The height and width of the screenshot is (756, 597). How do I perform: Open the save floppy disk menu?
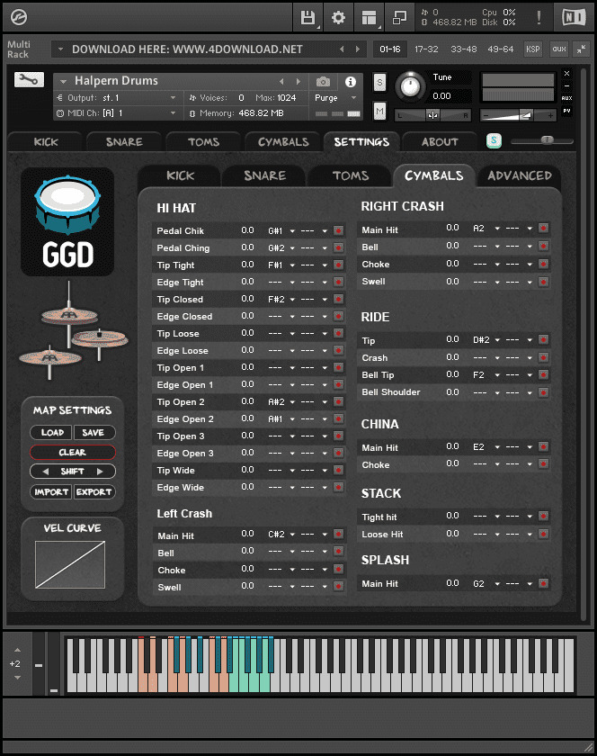tap(307, 18)
